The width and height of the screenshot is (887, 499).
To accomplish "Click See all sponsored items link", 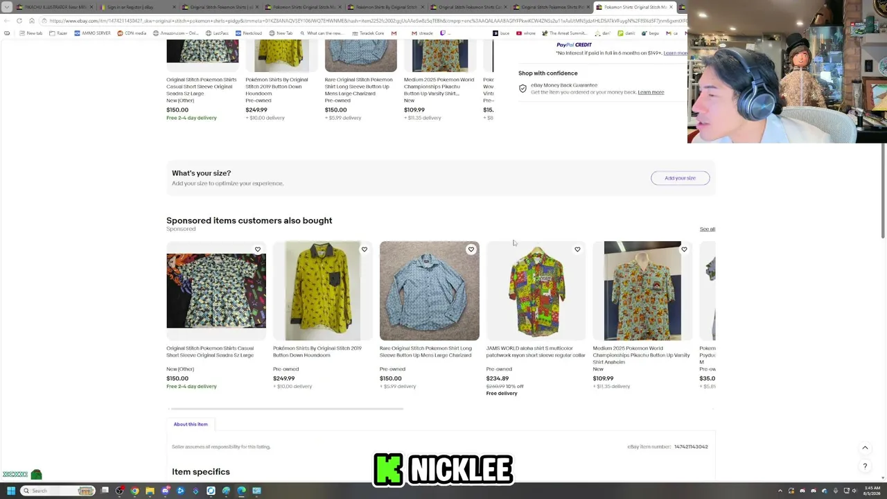I will [x=707, y=229].
